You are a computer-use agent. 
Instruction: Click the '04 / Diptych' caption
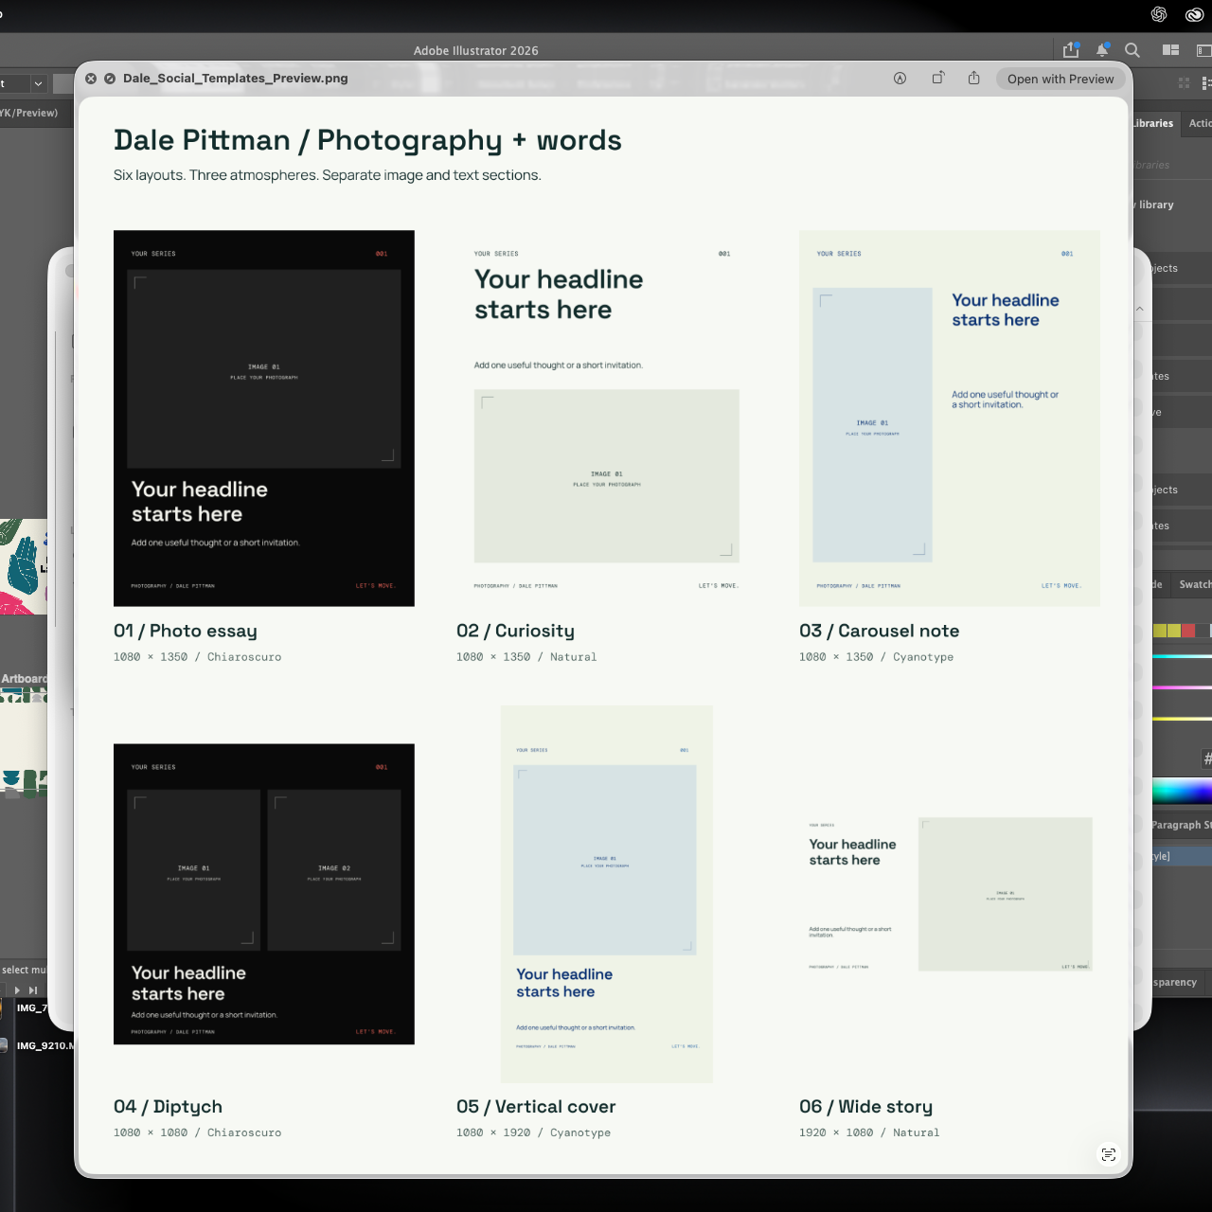168,1107
